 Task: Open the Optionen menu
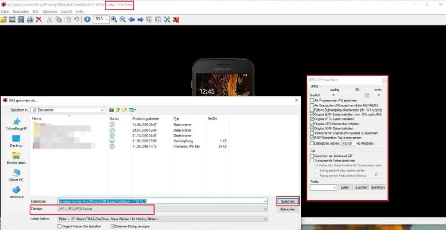pyautogui.click(x=49, y=11)
